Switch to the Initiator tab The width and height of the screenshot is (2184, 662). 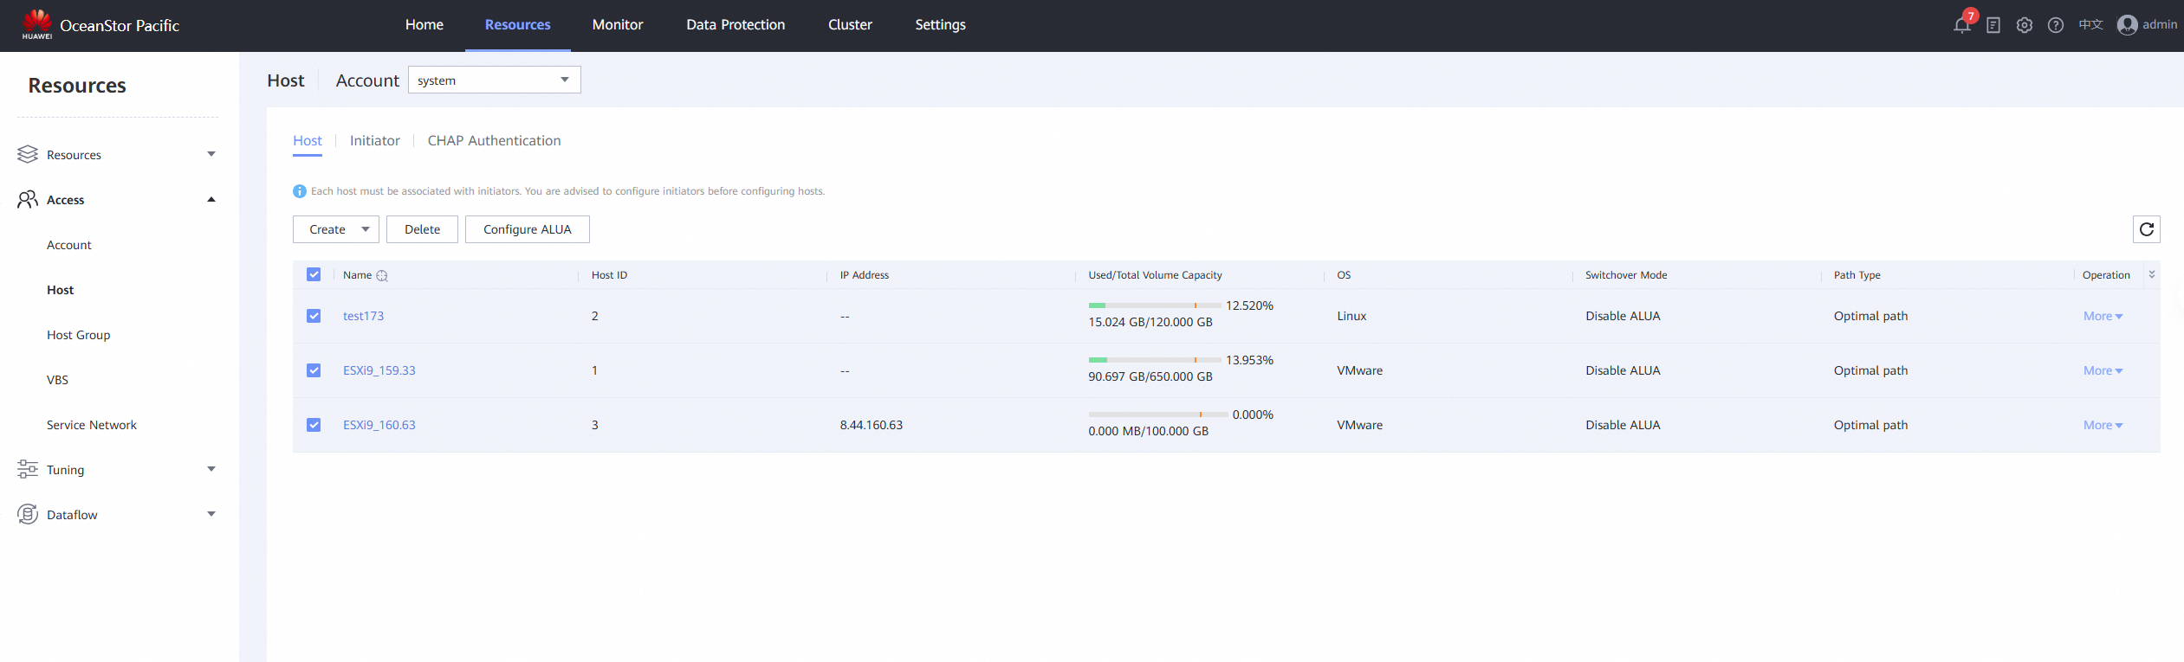tap(374, 140)
